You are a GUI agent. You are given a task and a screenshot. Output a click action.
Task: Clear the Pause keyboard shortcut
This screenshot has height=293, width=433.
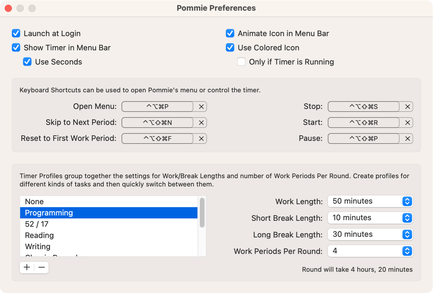point(407,139)
